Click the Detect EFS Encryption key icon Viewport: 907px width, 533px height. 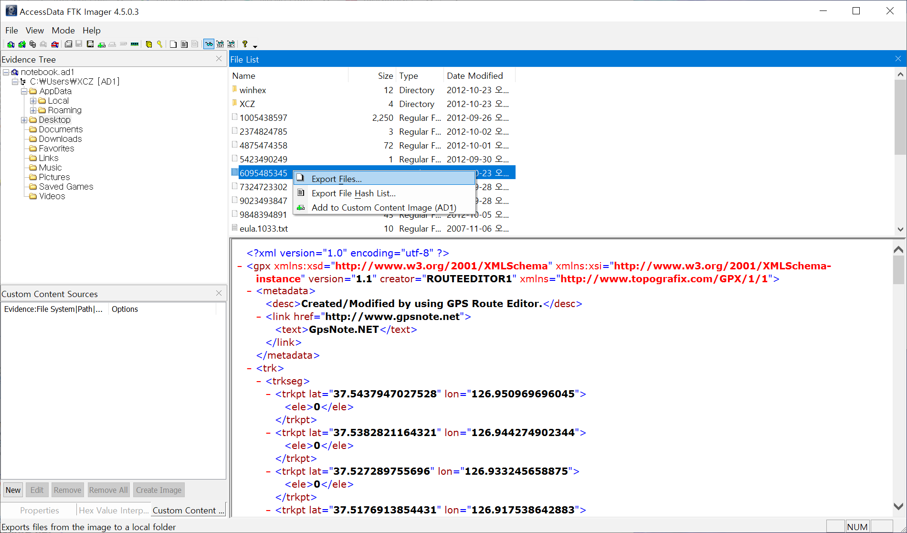159,44
